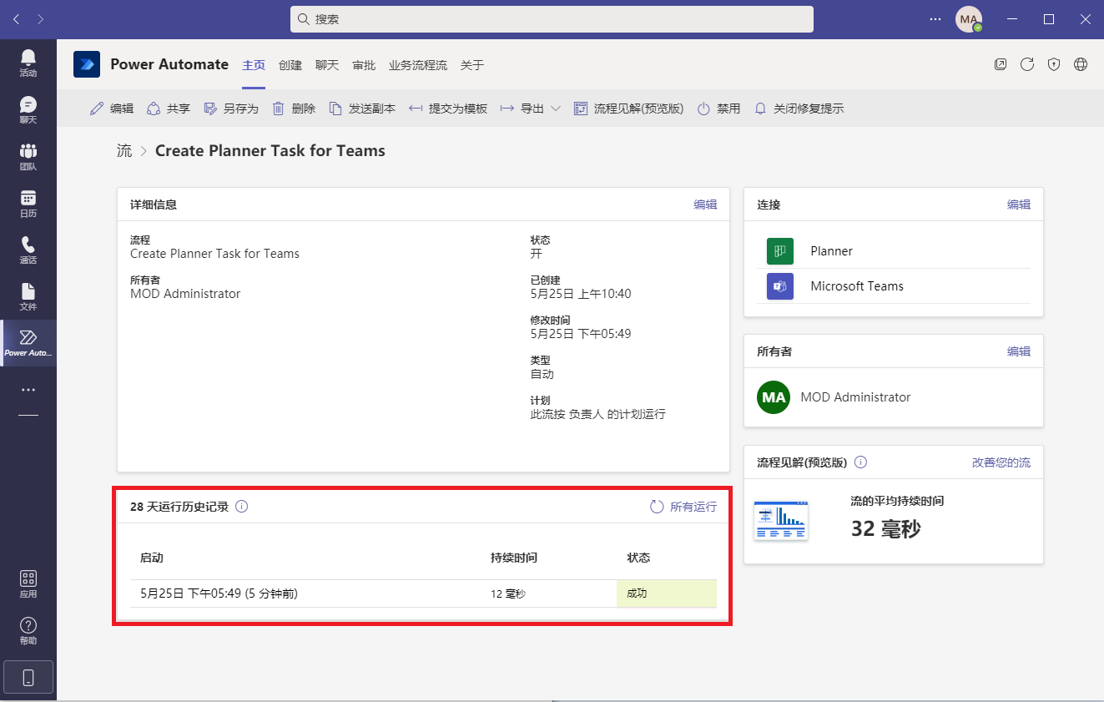
Task: Click the 删除 toolbar button
Action: [x=294, y=109]
